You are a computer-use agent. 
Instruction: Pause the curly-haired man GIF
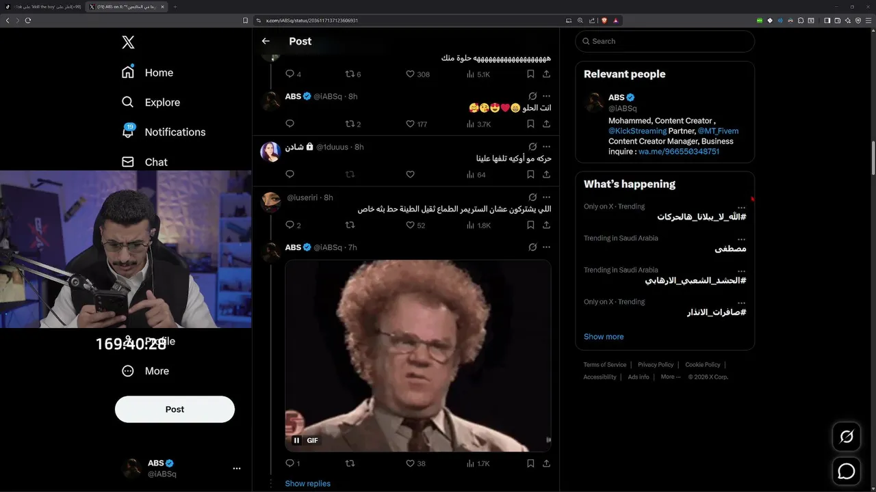296,441
